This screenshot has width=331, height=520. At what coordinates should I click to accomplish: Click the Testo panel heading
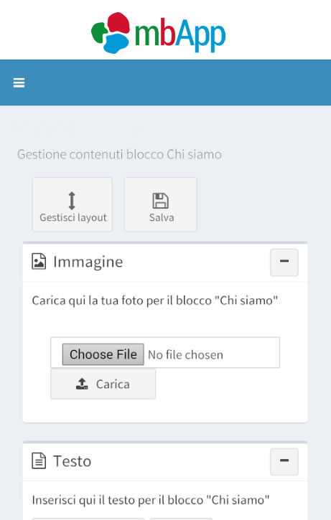tap(73, 461)
